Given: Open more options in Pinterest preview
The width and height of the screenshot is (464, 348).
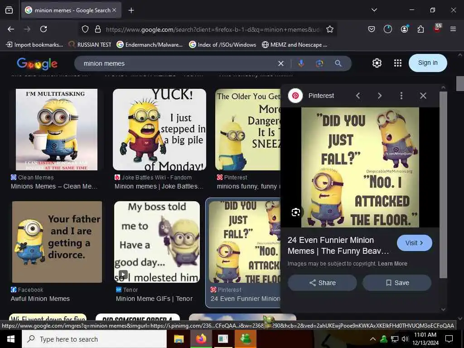Looking at the screenshot, I should tap(401, 96).
